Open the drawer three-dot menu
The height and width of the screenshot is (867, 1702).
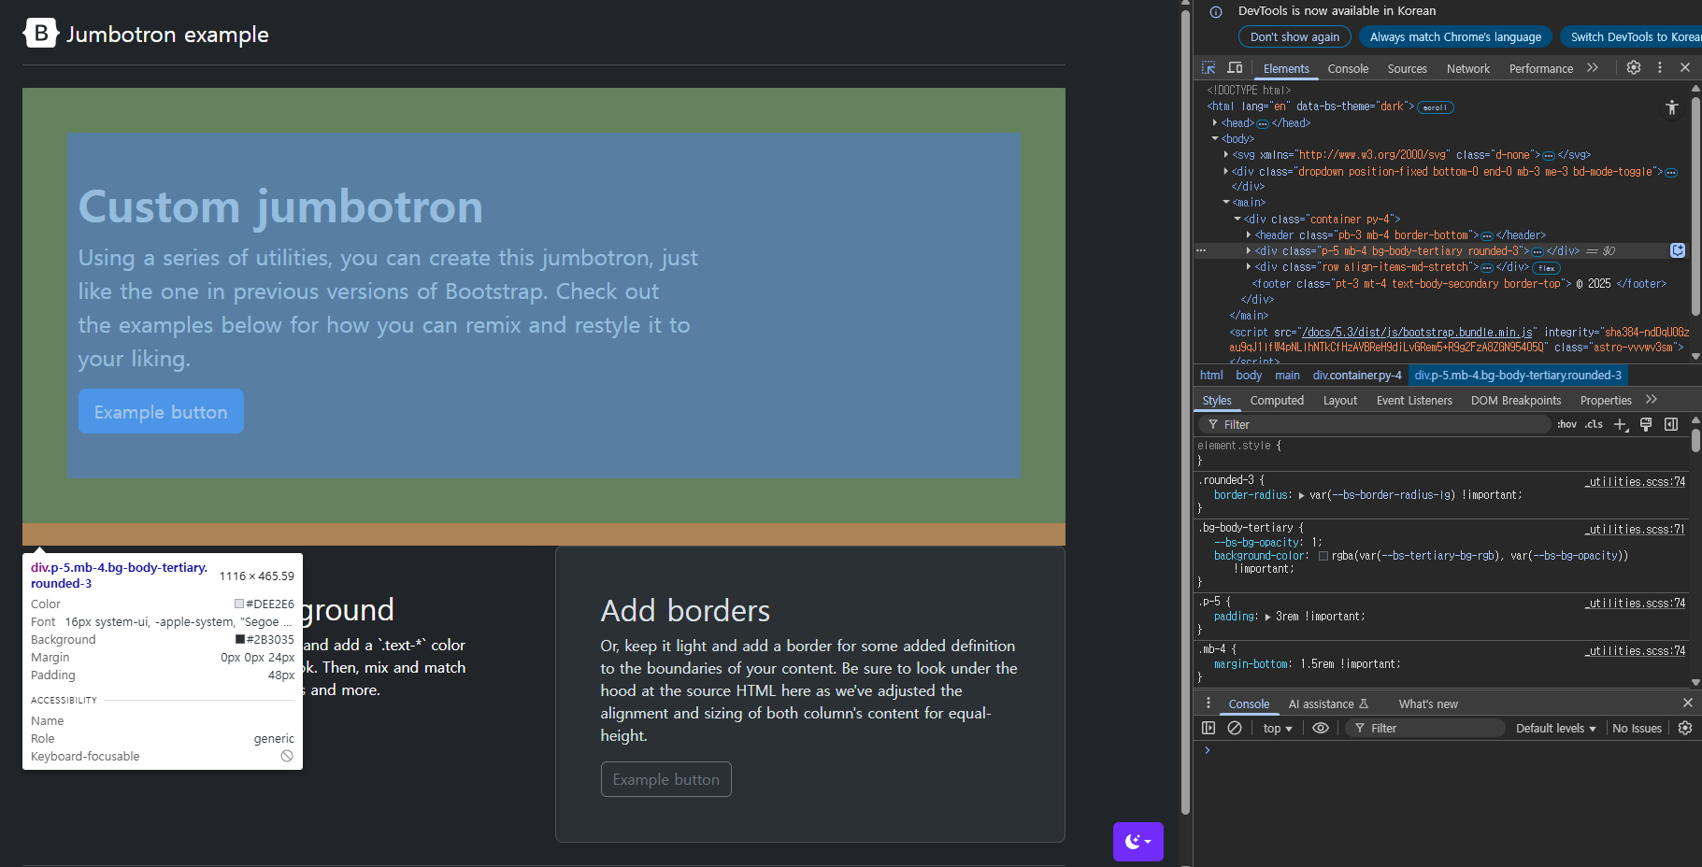coord(1209,703)
